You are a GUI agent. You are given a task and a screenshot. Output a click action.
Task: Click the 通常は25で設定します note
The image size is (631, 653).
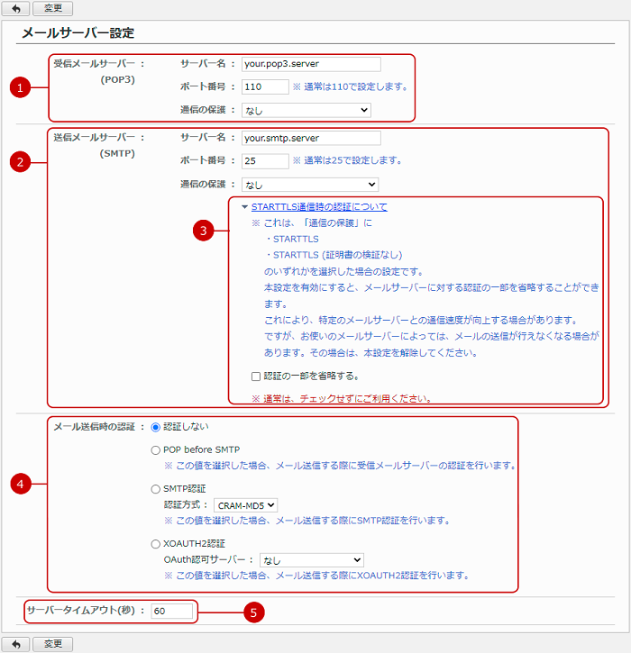pyautogui.click(x=347, y=160)
